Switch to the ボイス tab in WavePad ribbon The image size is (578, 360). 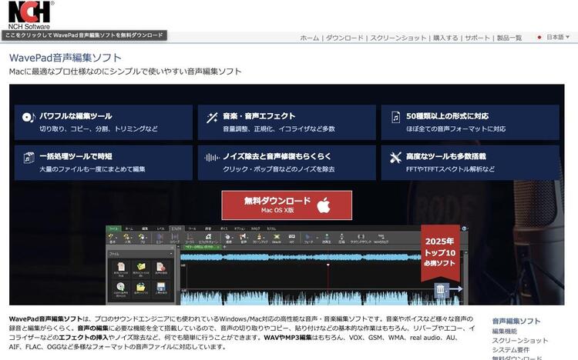click(x=224, y=228)
